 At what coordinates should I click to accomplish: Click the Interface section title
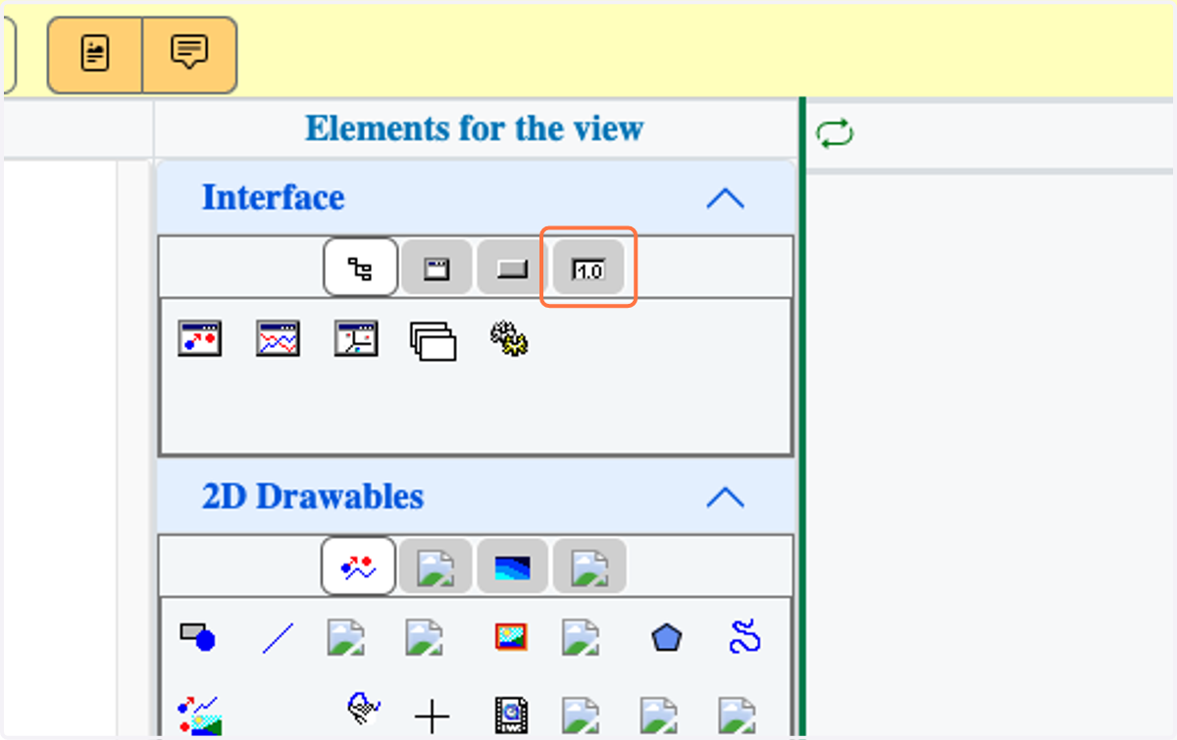(x=274, y=198)
